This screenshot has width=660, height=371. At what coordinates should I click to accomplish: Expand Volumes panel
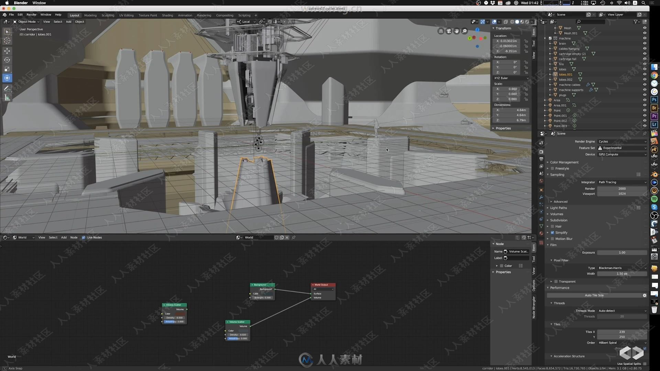[x=557, y=214]
